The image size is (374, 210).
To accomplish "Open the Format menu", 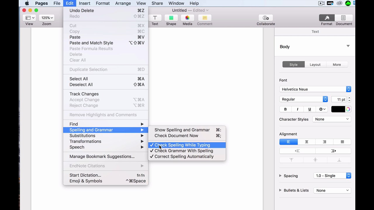I will (x=103, y=3).
